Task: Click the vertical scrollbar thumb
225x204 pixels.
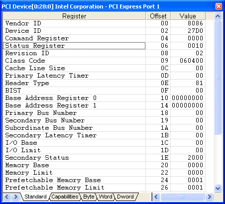Action: [218, 77]
